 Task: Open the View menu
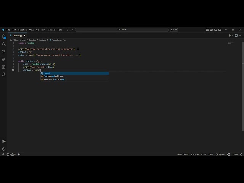click(x=31, y=30)
